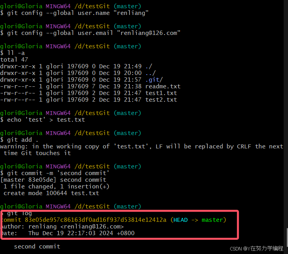Click the "ll -a" command line
Viewport: 288px width, 254px height.
pyautogui.click(x=12, y=53)
